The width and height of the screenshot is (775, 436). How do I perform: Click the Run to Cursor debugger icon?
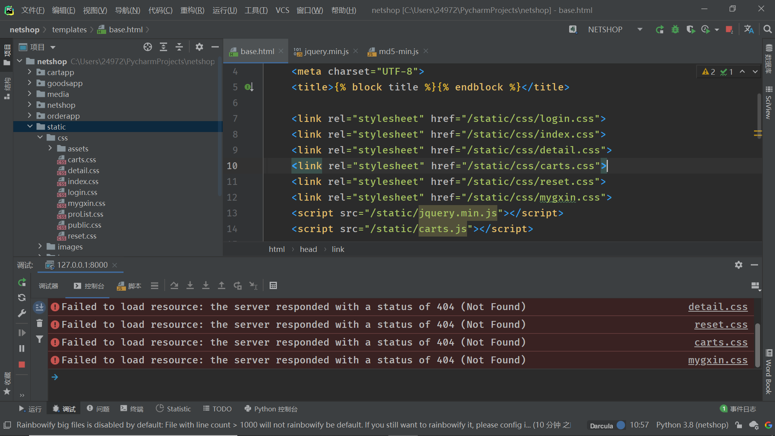coord(253,286)
